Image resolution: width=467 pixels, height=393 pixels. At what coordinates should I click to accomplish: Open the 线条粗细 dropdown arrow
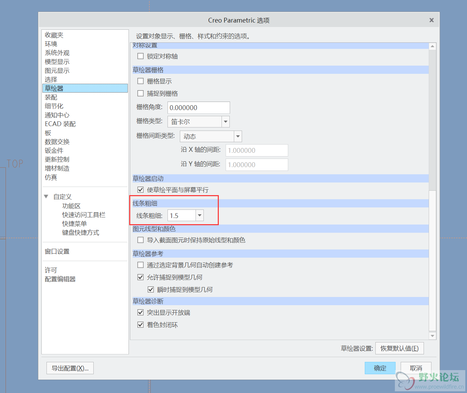[200, 216]
